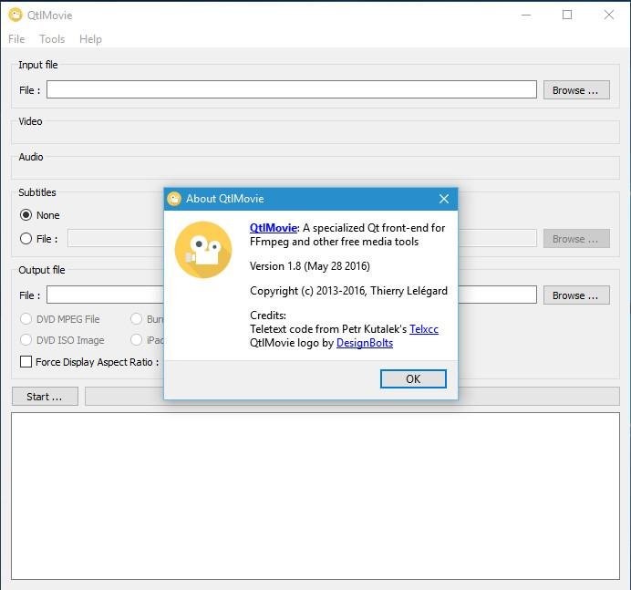The height and width of the screenshot is (590, 631).
Task: Open the File menu
Action: [16, 39]
